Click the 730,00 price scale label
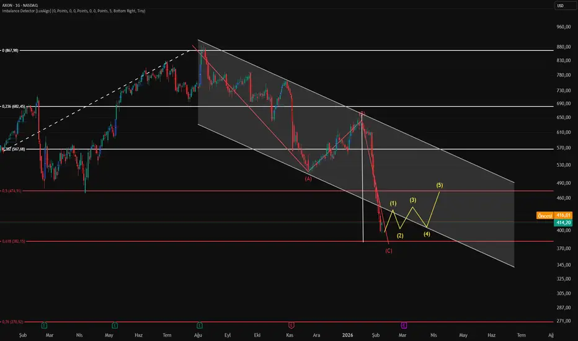 pyautogui.click(x=563, y=91)
